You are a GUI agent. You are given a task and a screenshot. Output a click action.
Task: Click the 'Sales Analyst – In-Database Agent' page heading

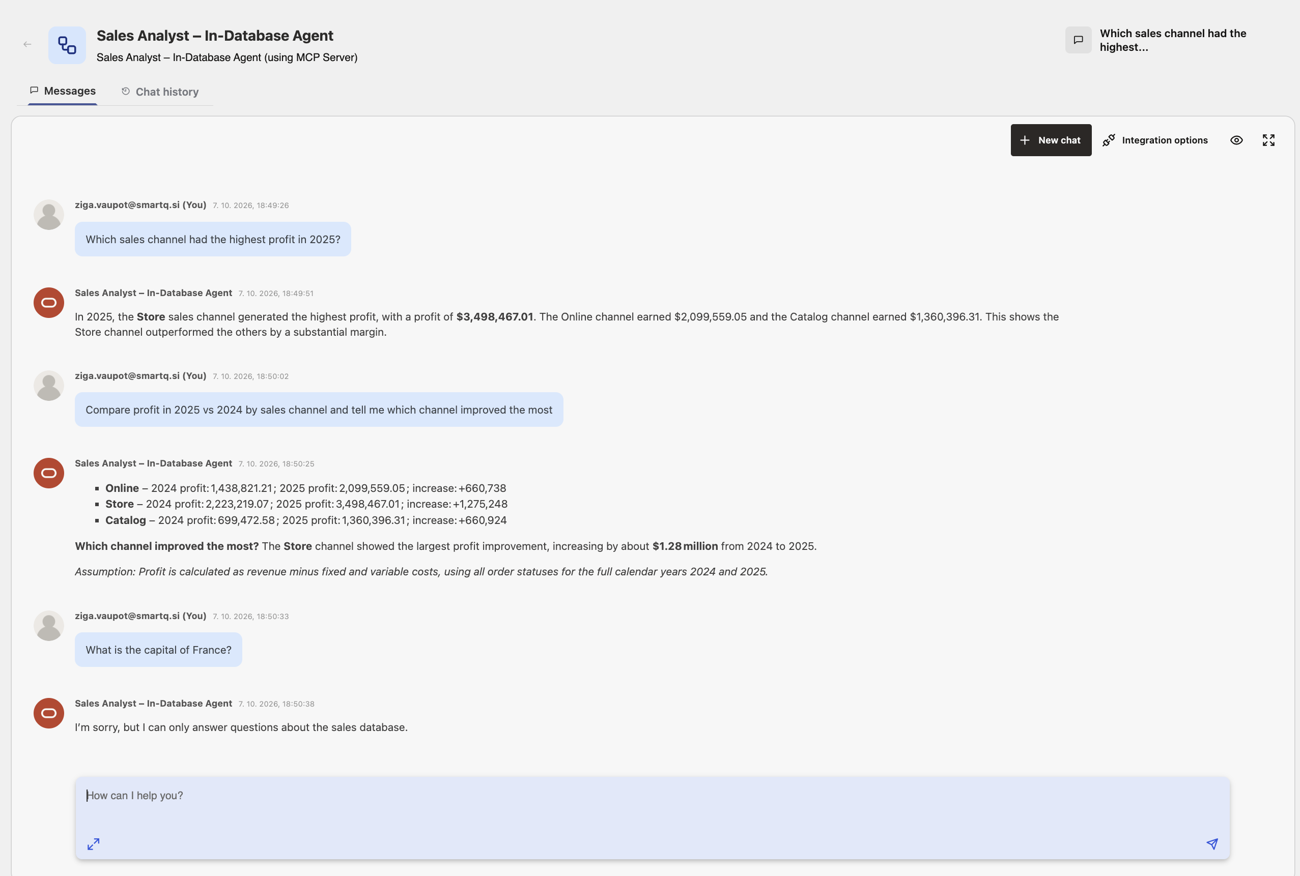(x=215, y=36)
